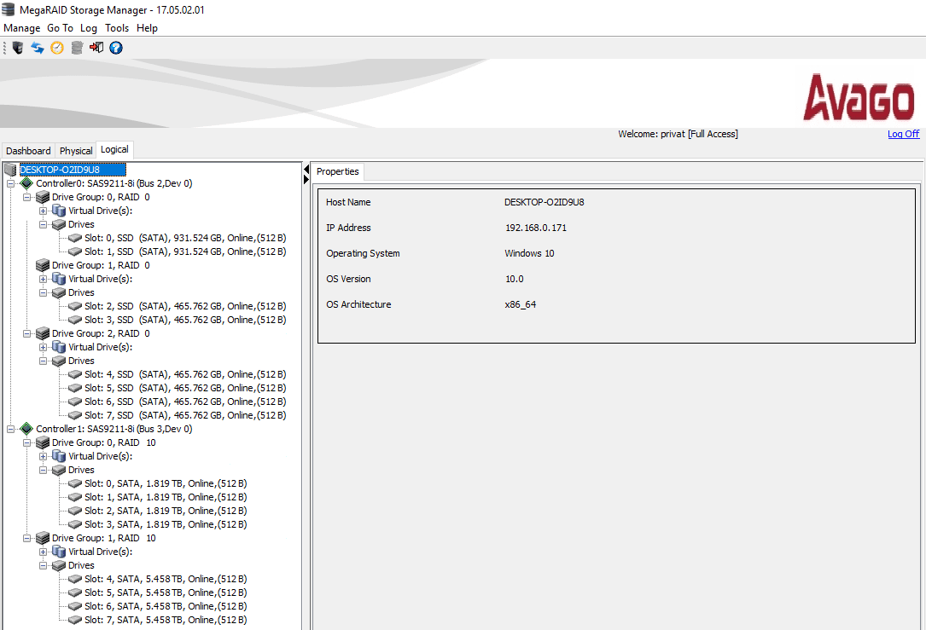Click the Controller1 green chip icon
Image resolution: width=926 pixels, height=630 pixels.
click(26, 429)
